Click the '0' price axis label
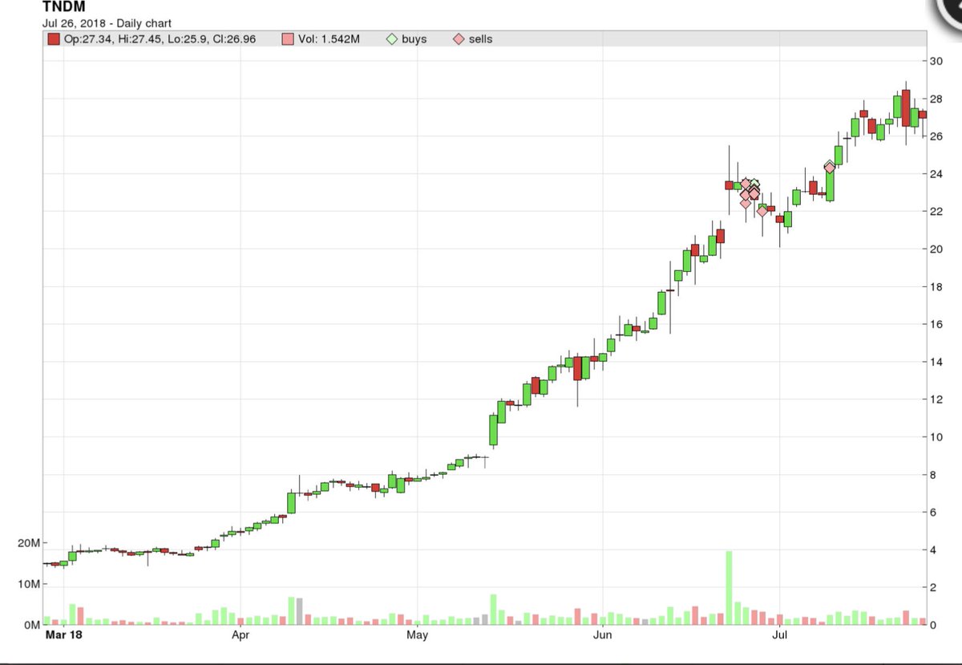 (933, 624)
